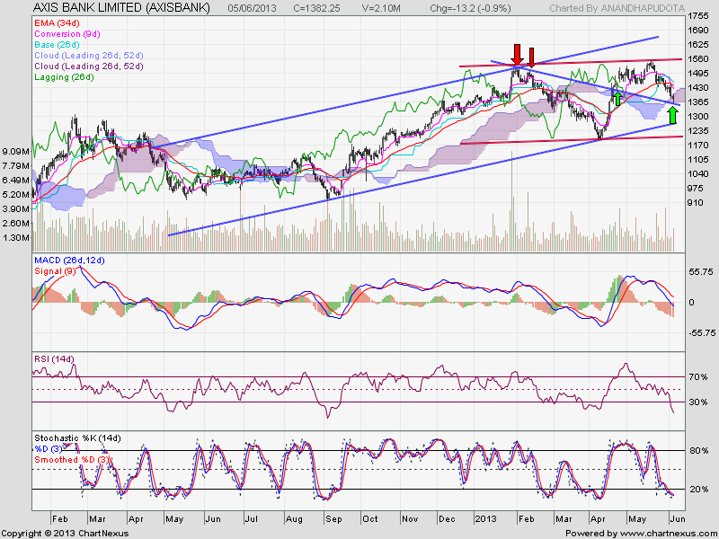
Task: Click the 1235 price axis label
Action: pos(698,130)
